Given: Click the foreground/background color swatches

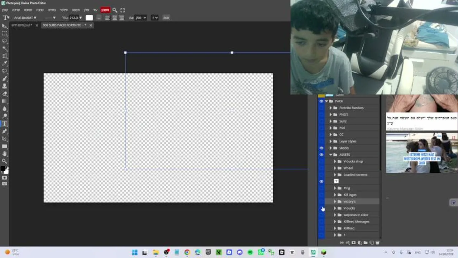Looking at the screenshot, I should (4, 170).
